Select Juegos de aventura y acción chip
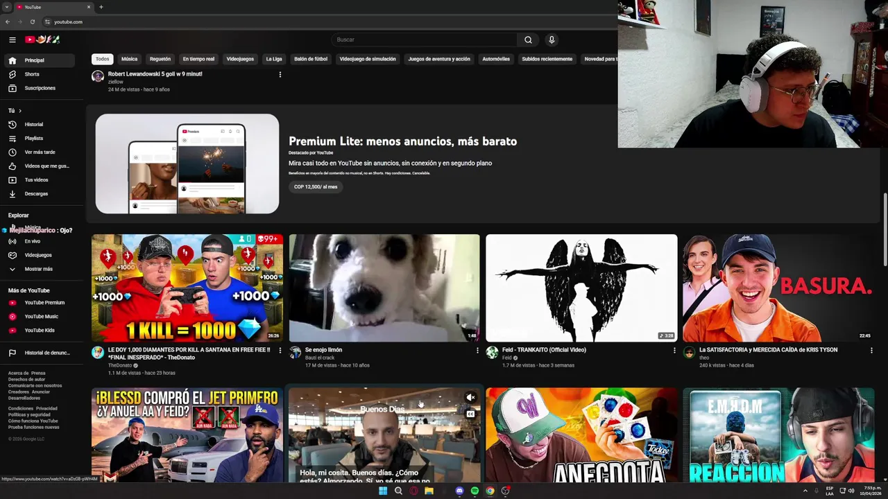Viewport: 888px width, 499px height. point(439,59)
